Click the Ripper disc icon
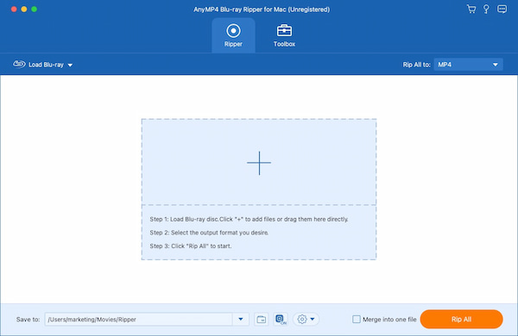The width and height of the screenshot is (518, 336). tap(233, 31)
